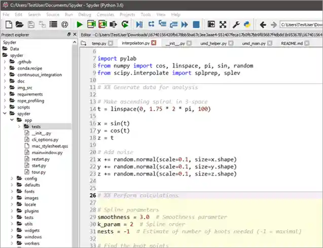Click the Run current cell icon

(x=91, y=24)
